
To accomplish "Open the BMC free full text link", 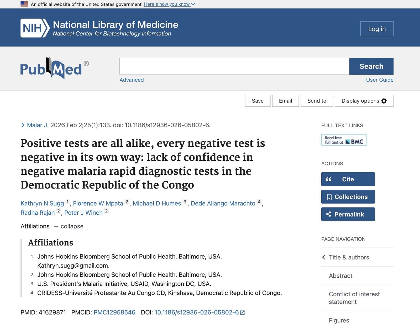I will 344,140.
